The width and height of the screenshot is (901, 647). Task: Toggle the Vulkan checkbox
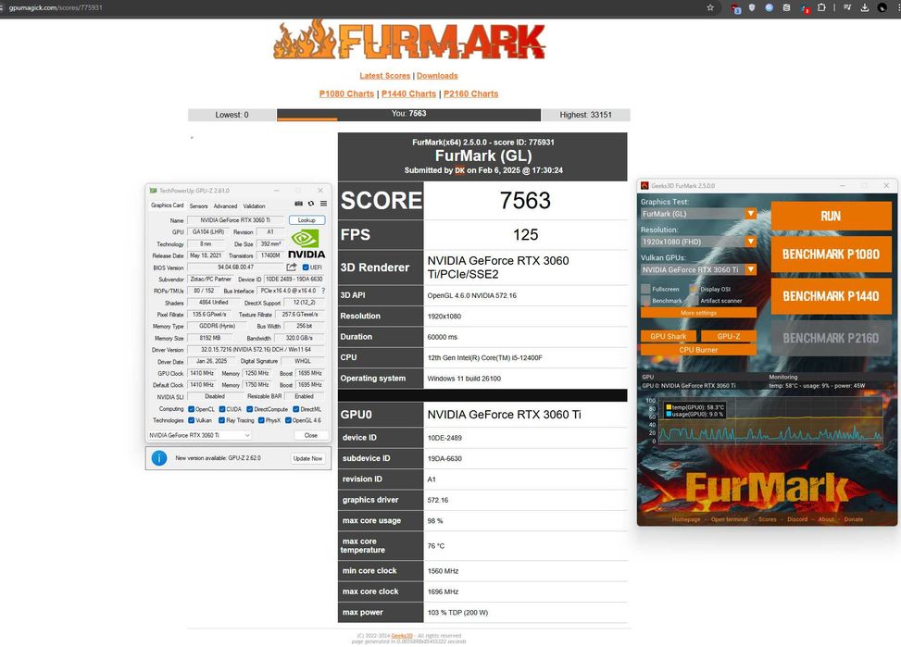pos(192,420)
